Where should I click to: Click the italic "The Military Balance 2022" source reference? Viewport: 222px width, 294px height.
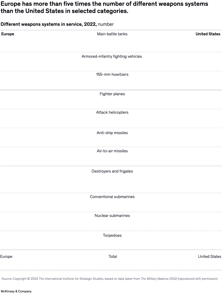159,279
